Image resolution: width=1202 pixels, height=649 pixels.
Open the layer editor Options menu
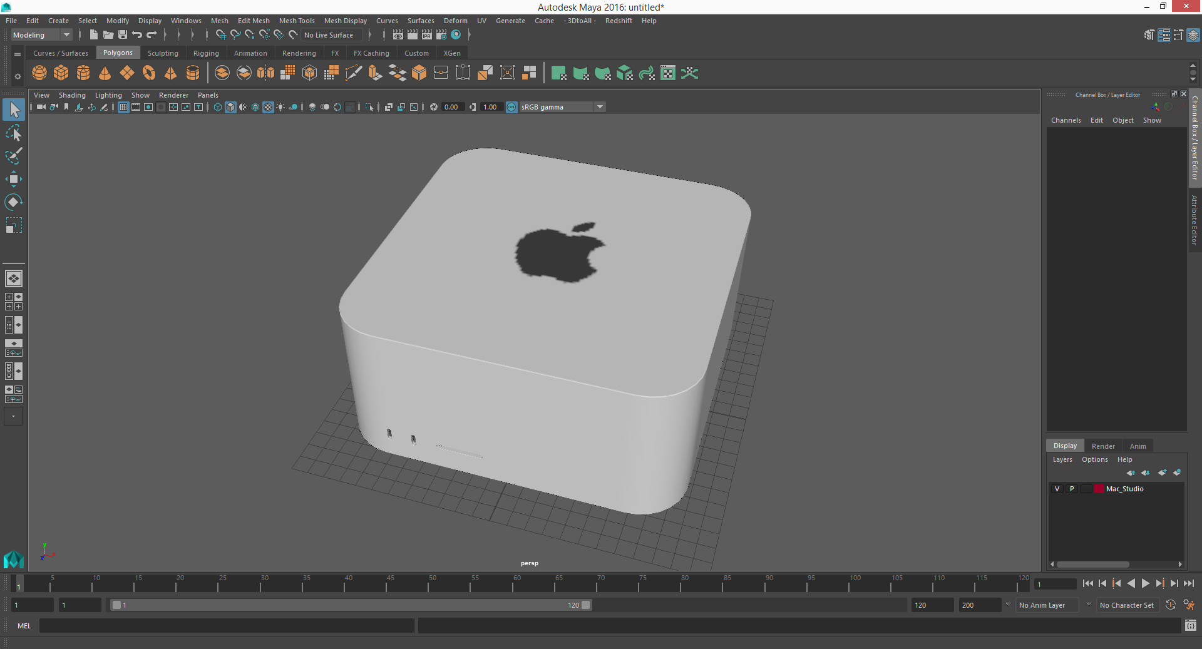click(1094, 459)
